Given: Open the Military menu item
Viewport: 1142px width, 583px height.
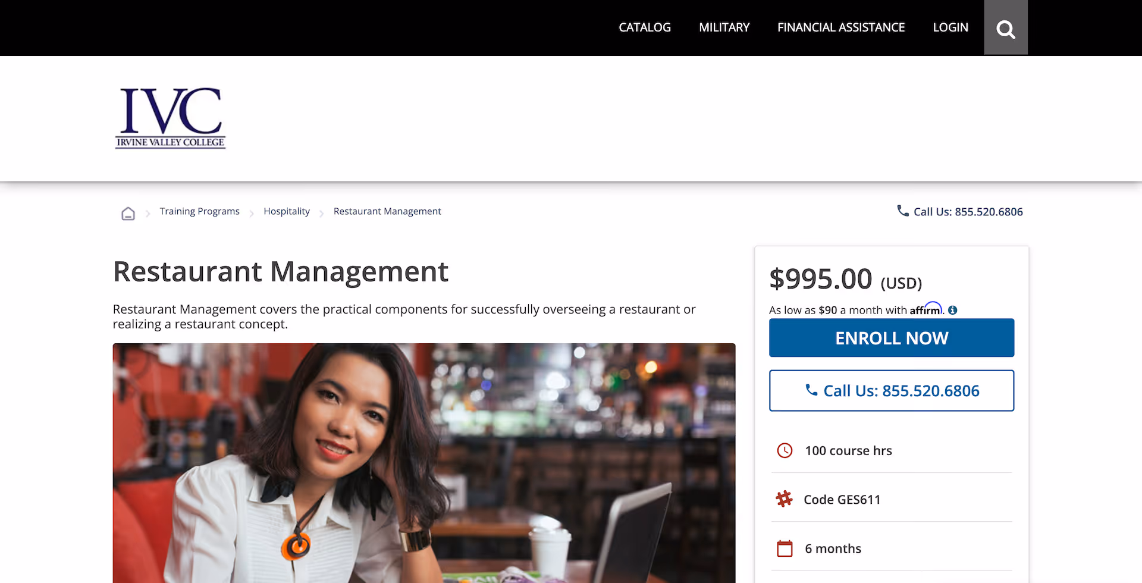Looking at the screenshot, I should tap(724, 27).
